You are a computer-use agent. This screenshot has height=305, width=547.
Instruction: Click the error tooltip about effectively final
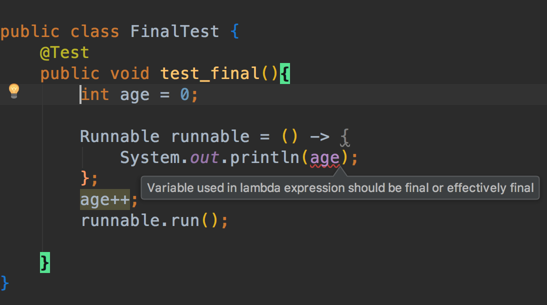click(340, 187)
